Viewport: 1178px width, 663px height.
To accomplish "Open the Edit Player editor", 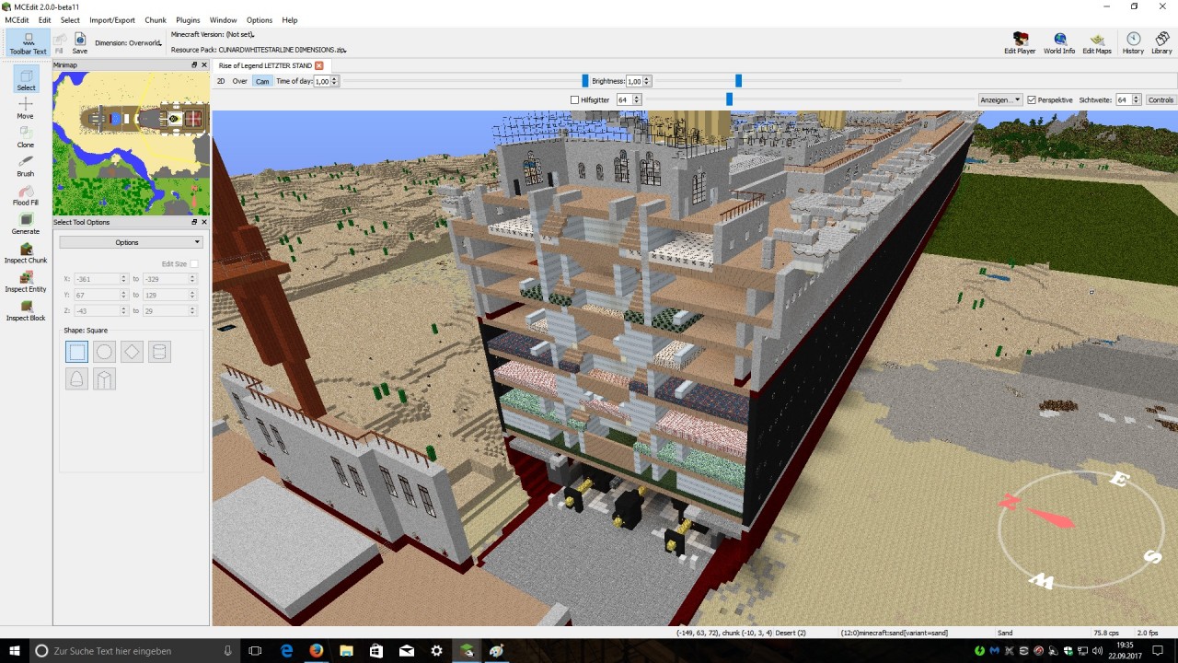I will 1020,41.
